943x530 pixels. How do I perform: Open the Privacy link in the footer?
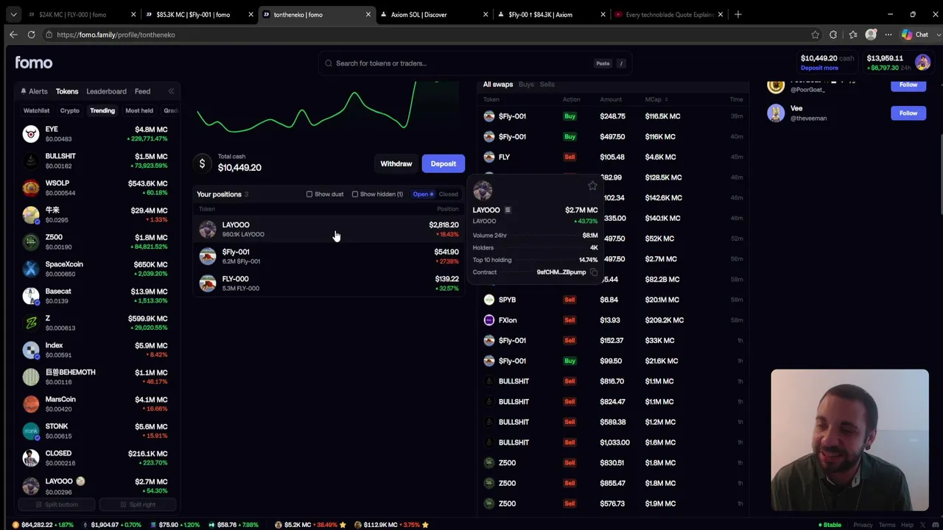(x=863, y=525)
